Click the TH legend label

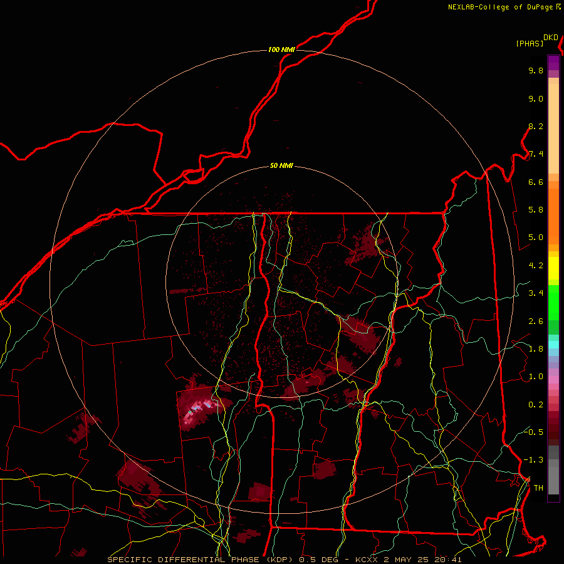(538, 488)
